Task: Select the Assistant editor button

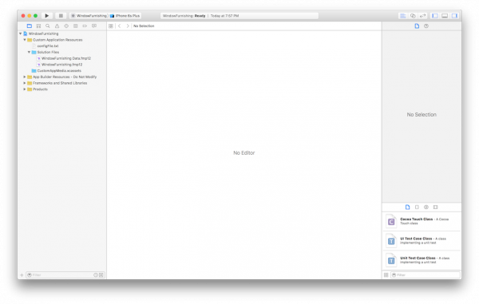Action: point(413,16)
